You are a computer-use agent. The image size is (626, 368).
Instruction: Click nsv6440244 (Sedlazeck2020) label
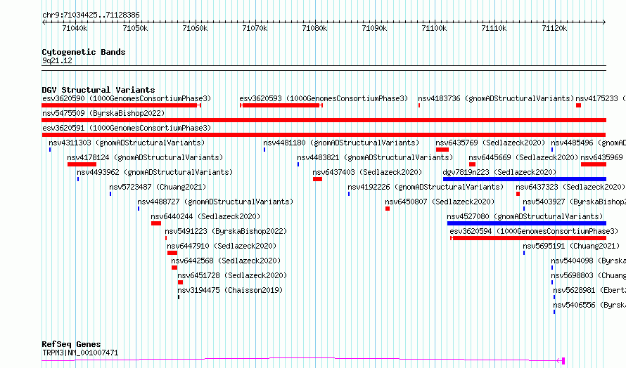(205, 216)
